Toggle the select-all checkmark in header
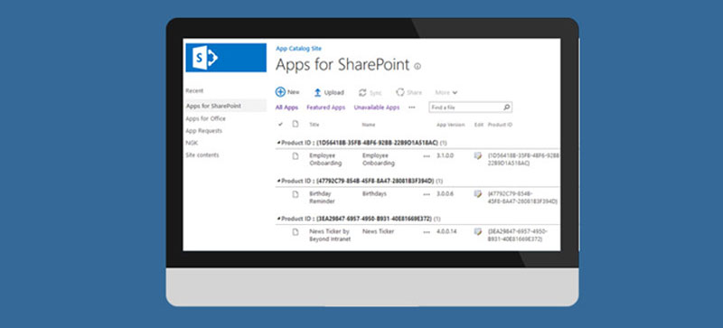This screenshot has width=723, height=328. click(x=280, y=125)
